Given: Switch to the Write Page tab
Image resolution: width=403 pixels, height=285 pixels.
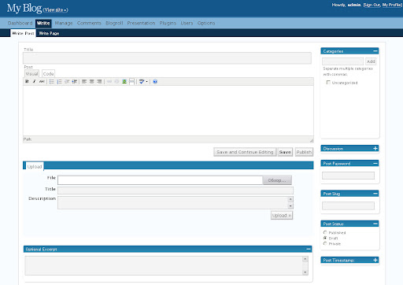Looking at the screenshot, I should tap(49, 33).
